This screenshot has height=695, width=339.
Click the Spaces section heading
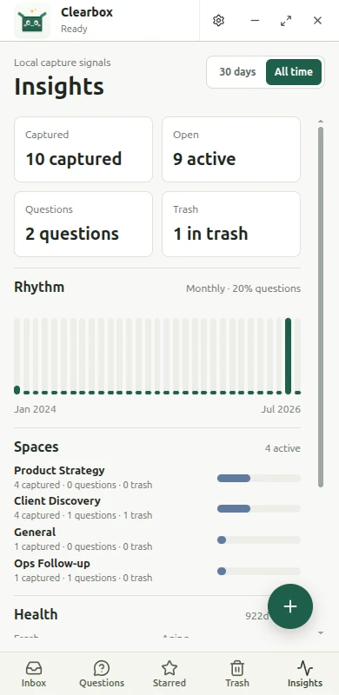pos(37,447)
